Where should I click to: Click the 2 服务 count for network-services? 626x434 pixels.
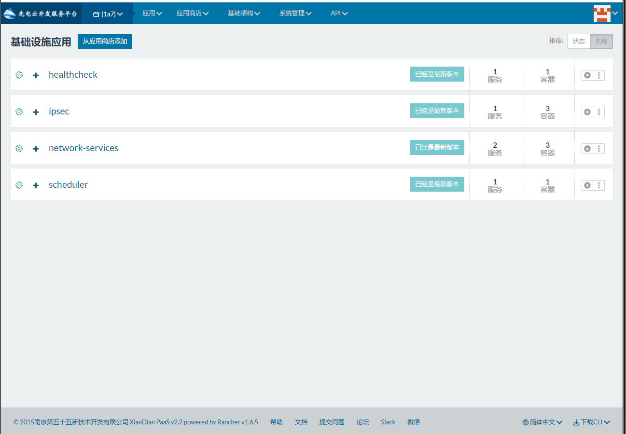(495, 149)
